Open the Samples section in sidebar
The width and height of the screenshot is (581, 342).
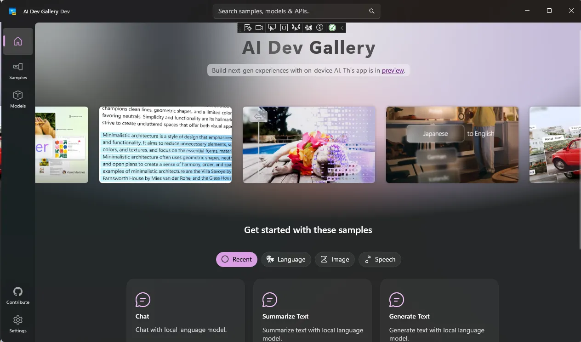[x=18, y=70]
